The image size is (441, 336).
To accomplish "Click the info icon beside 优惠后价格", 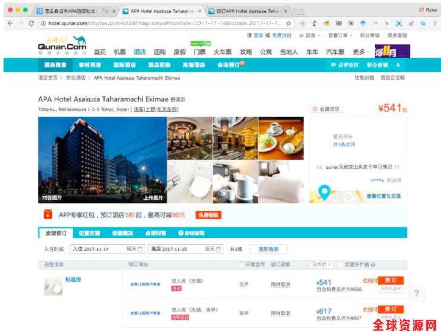I will point(373,265).
